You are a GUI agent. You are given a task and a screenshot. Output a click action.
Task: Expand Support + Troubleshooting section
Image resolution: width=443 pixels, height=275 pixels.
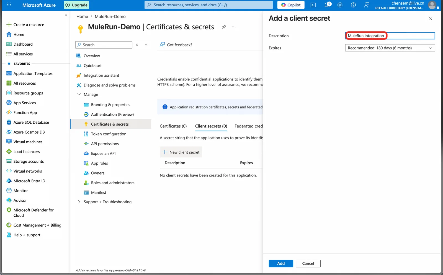pos(79,202)
